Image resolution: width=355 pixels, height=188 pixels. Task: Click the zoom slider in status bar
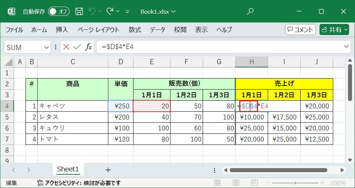(296, 183)
